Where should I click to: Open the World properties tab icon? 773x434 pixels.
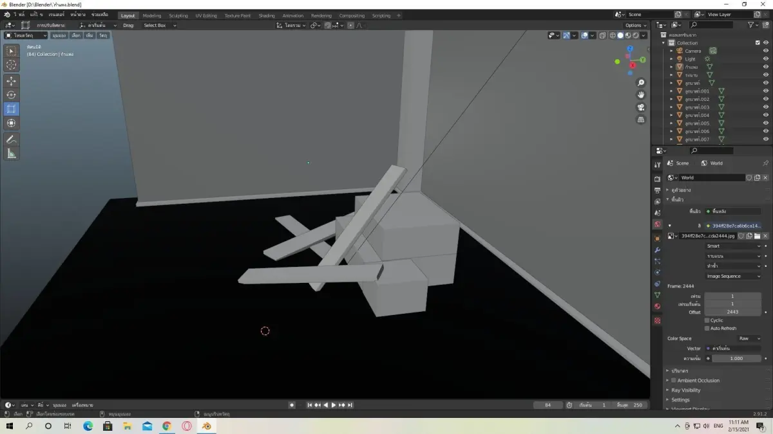pos(657,224)
